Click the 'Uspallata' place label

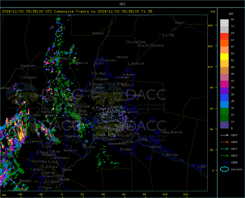[28, 66]
